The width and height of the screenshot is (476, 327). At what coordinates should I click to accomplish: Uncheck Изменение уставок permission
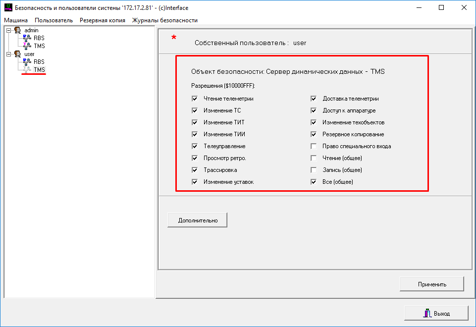coord(195,182)
